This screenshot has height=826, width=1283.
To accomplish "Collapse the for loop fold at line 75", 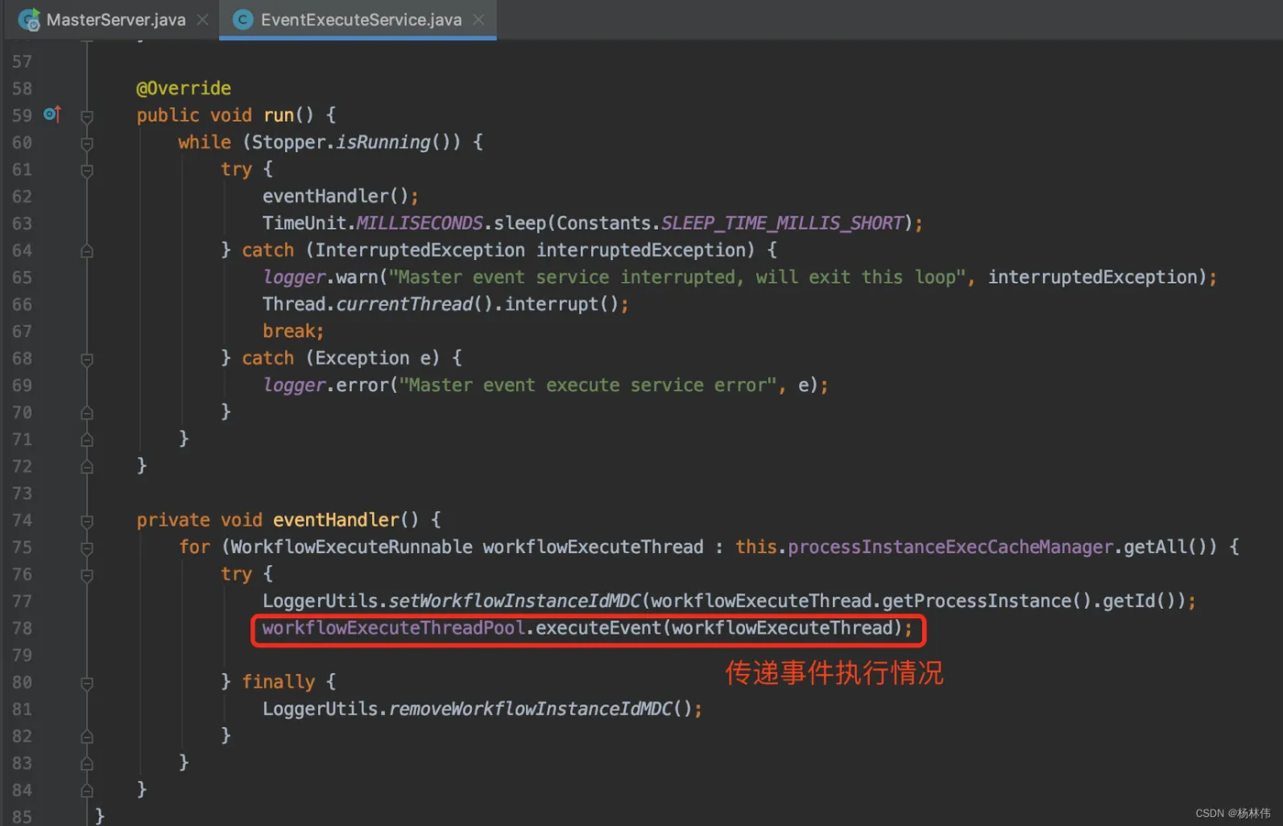I will tap(87, 548).
